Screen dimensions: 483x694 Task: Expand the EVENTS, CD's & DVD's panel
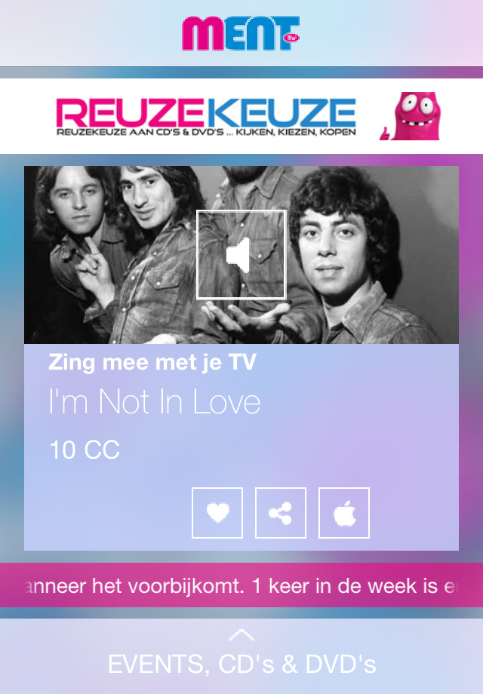pyautogui.click(x=241, y=656)
